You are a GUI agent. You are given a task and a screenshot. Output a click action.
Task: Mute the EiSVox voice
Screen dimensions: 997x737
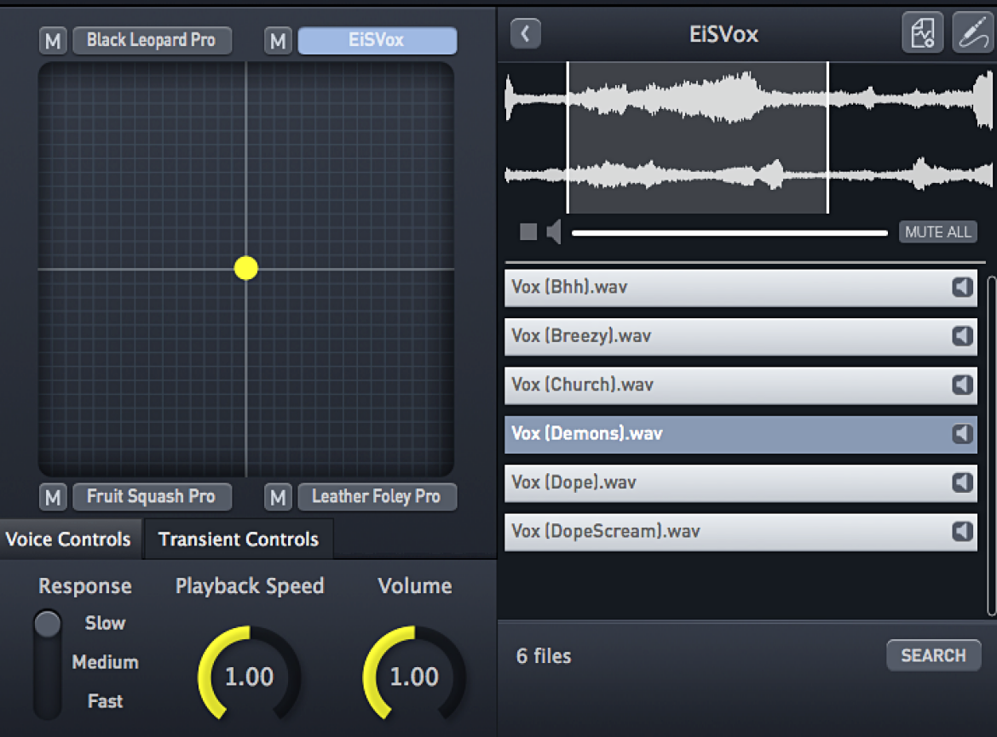278,41
